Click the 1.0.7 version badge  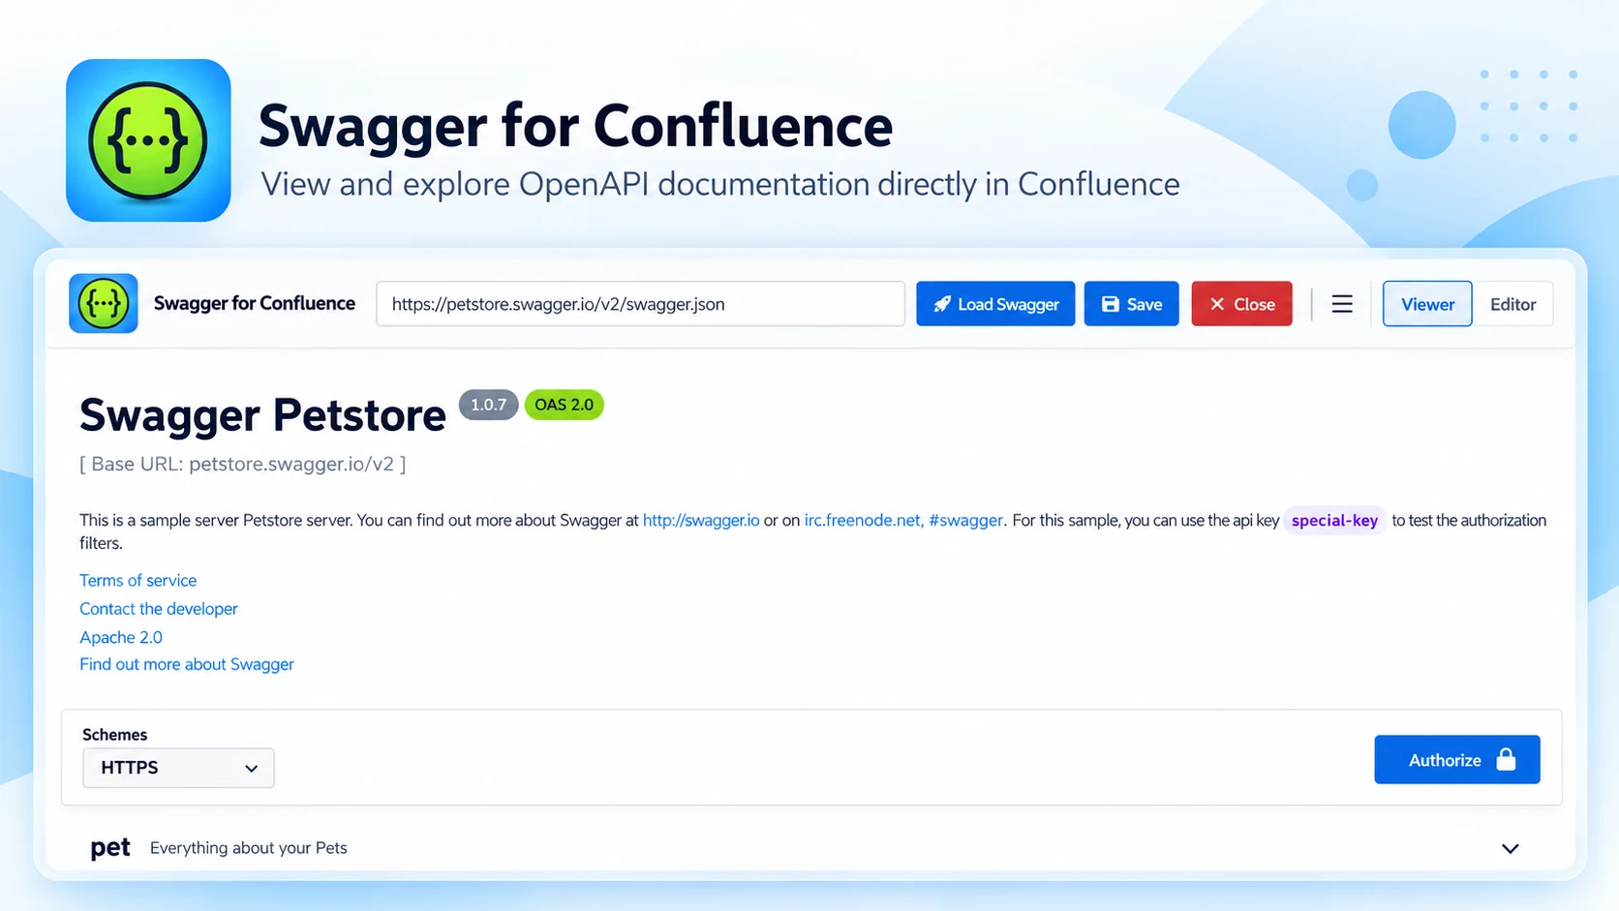click(x=488, y=405)
